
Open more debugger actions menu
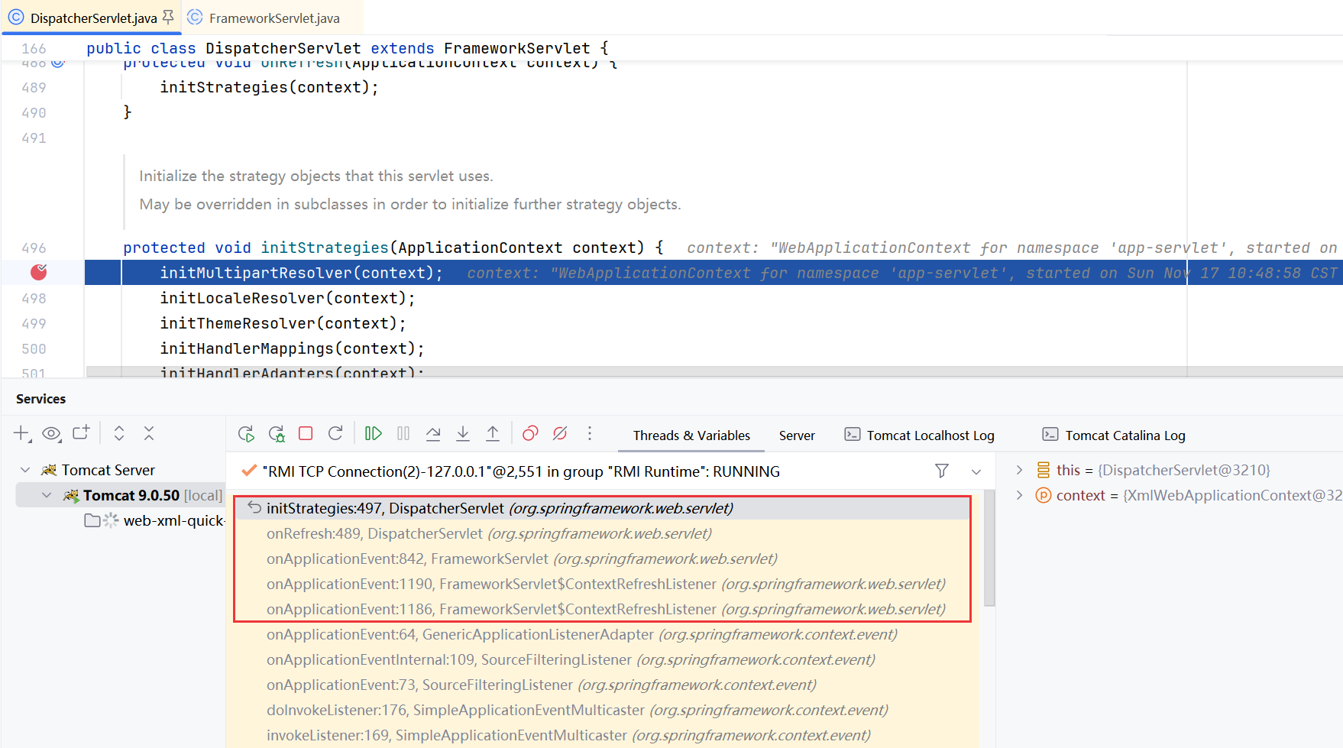pyautogui.click(x=590, y=434)
